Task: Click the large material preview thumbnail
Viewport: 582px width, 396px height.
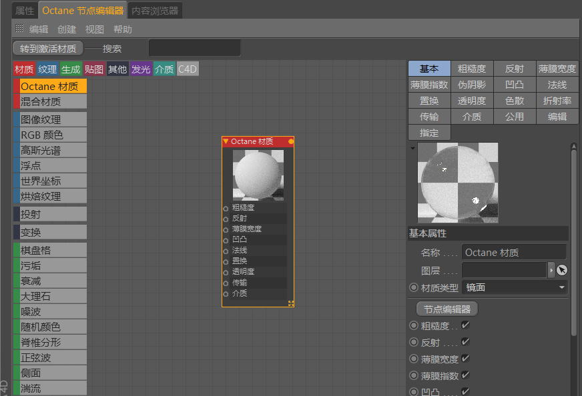Action: click(x=458, y=183)
